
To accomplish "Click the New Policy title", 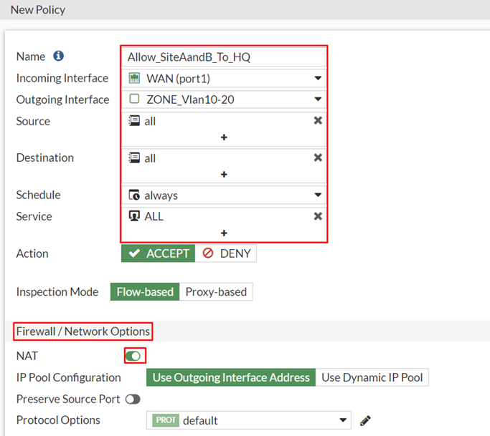I will pyautogui.click(x=38, y=10).
